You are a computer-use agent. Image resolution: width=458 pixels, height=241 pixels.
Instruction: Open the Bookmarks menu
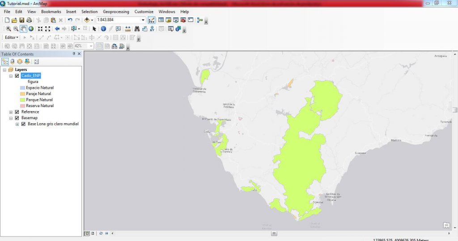click(x=51, y=12)
